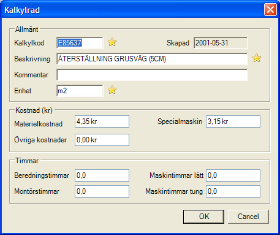This screenshot has width=280, height=235.
Task: Click the Beskrivning label
Action: click(32, 59)
